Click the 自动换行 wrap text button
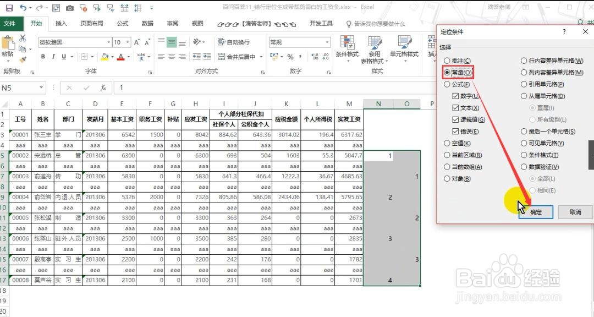Viewport: 594px width, 317px height. [234, 42]
